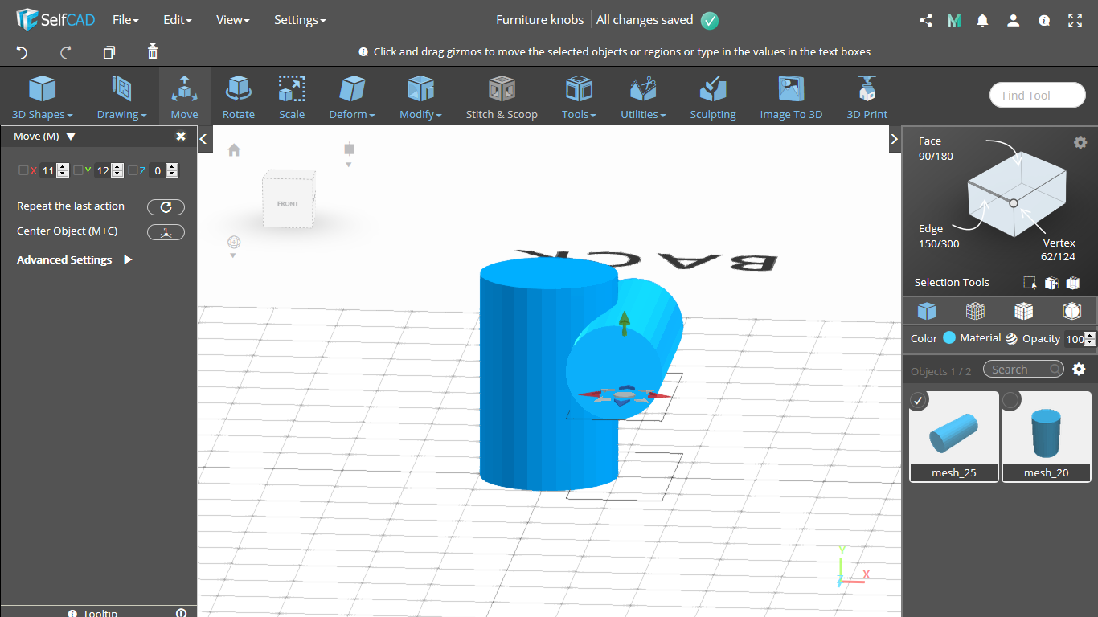Click the view cube FRONT face

tap(288, 203)
